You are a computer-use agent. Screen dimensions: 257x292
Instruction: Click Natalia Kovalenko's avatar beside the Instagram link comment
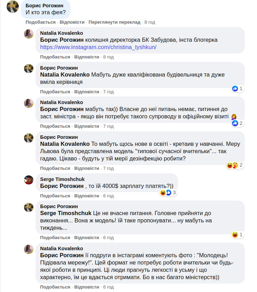coord(29,34)
